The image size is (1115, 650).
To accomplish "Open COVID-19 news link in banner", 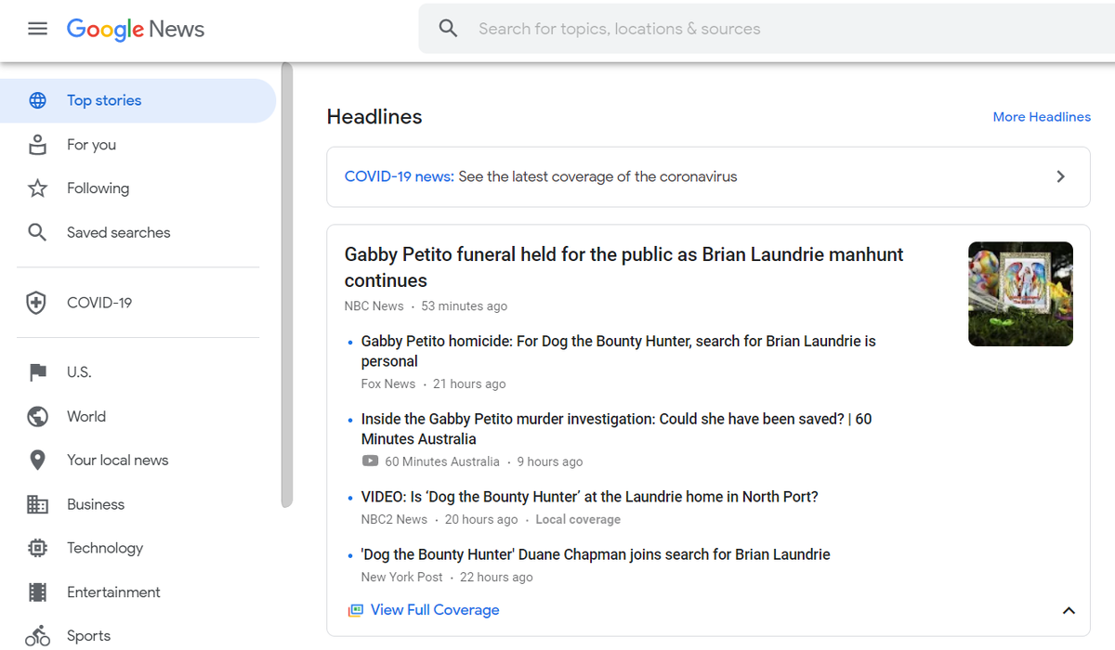I will pyautogui.click(x=400, y=176).
